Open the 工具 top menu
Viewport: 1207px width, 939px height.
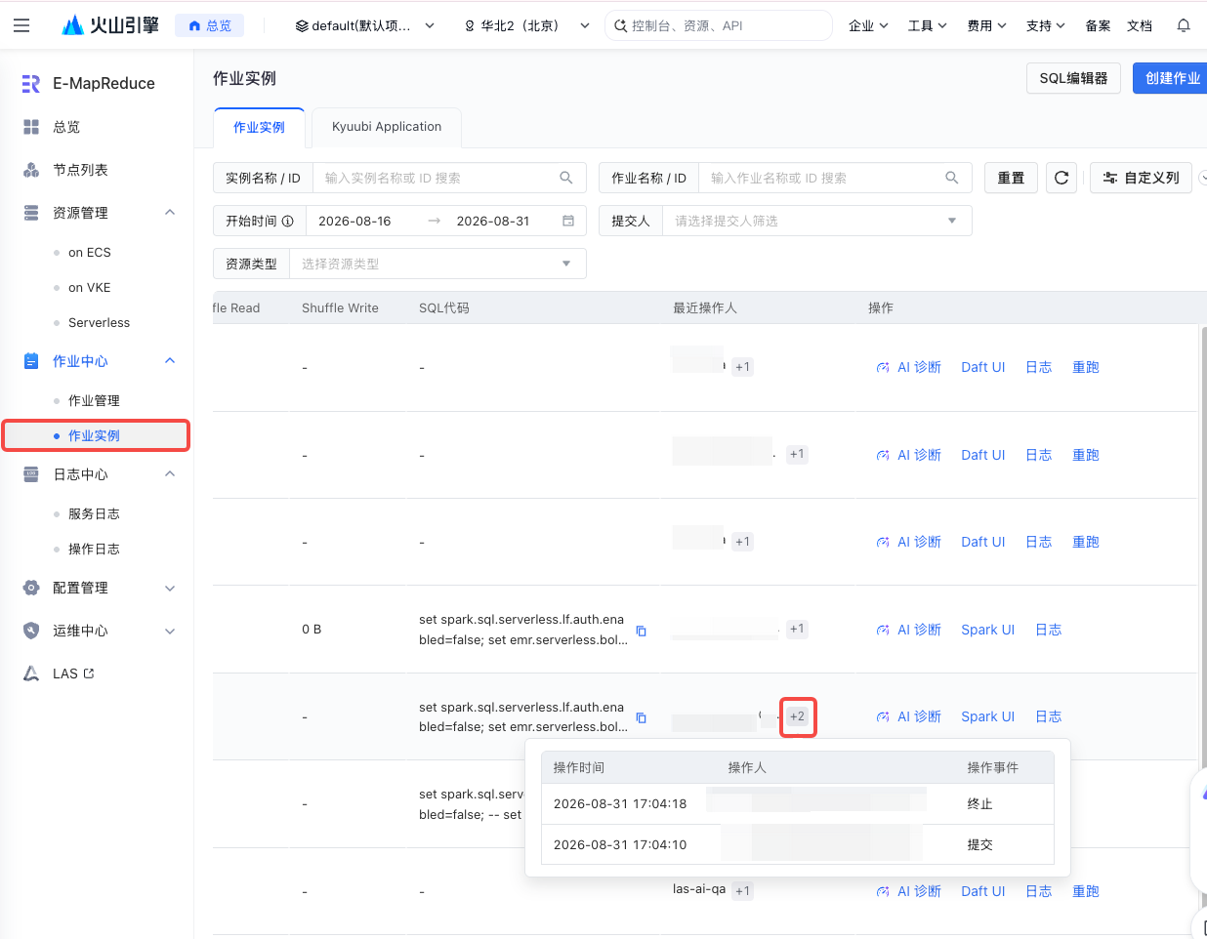(x=927, y=25)
